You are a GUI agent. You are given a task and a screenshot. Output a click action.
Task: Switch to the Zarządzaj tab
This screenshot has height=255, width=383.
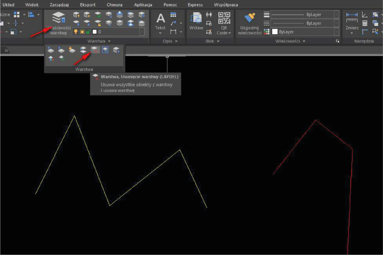click(x=59, y=5)
